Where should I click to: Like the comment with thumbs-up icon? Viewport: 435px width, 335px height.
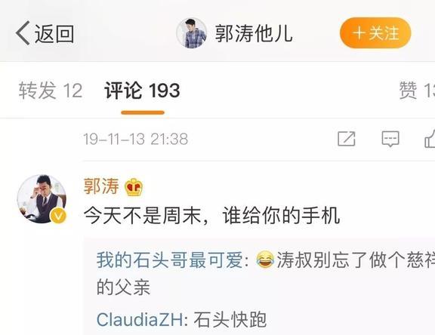pyautogui.click(x=430, y=138)
